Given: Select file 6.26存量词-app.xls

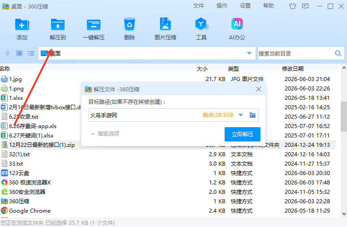Looking at the screenshot, I should pyautogui.click(x=33, y=126).
